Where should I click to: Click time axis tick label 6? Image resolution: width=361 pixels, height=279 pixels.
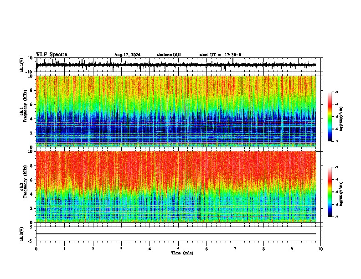[x=207, y=249]
